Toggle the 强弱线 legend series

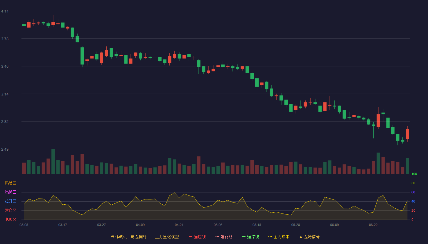[x=224, y=237]
